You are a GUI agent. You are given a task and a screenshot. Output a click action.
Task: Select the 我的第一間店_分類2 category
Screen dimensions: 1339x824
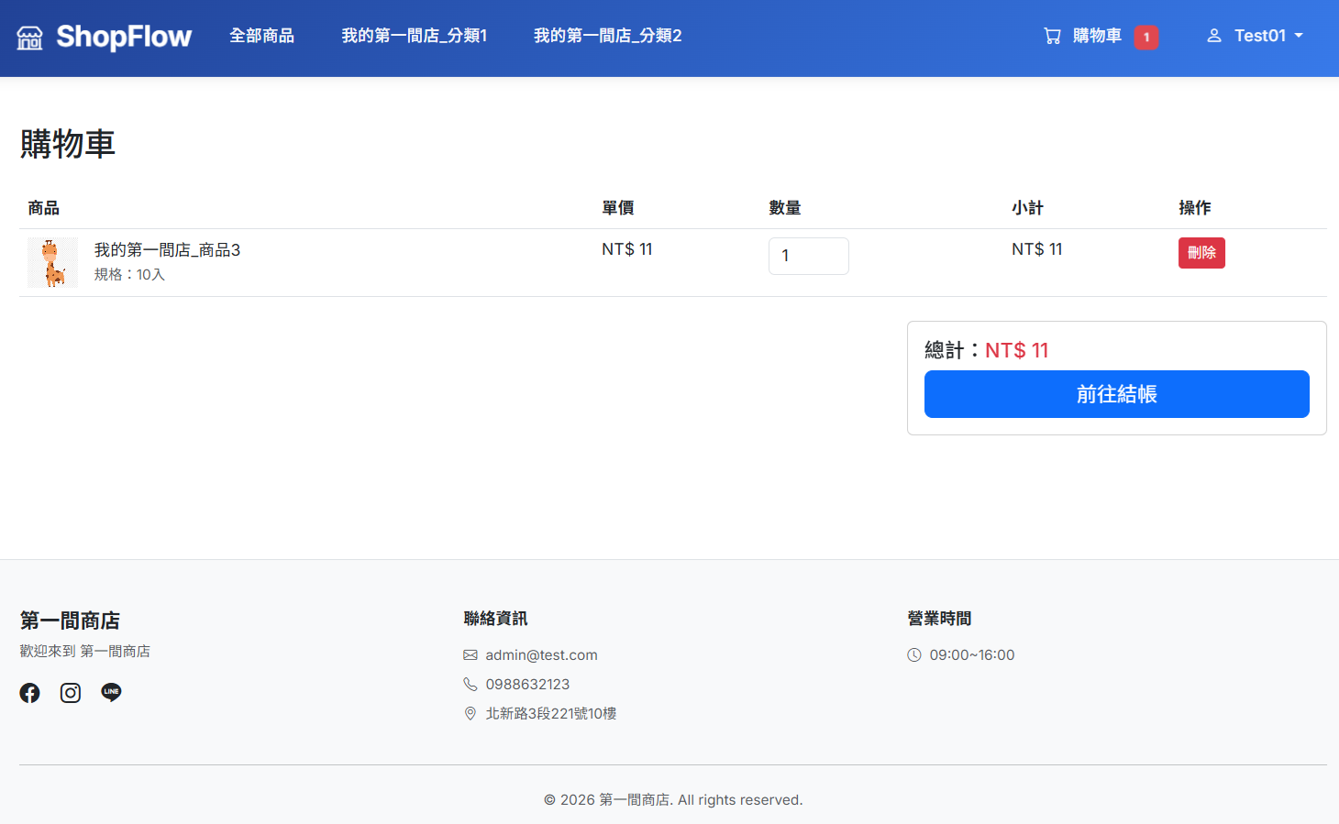(607, 35)
